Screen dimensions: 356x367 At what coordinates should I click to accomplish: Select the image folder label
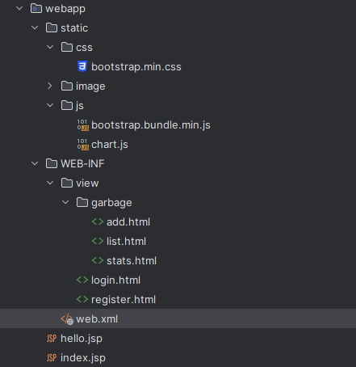pos(90,86)
